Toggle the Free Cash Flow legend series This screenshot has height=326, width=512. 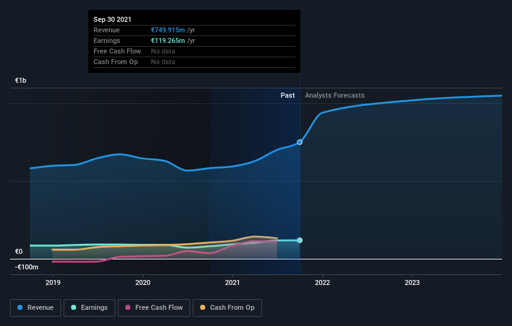point(154,308)
